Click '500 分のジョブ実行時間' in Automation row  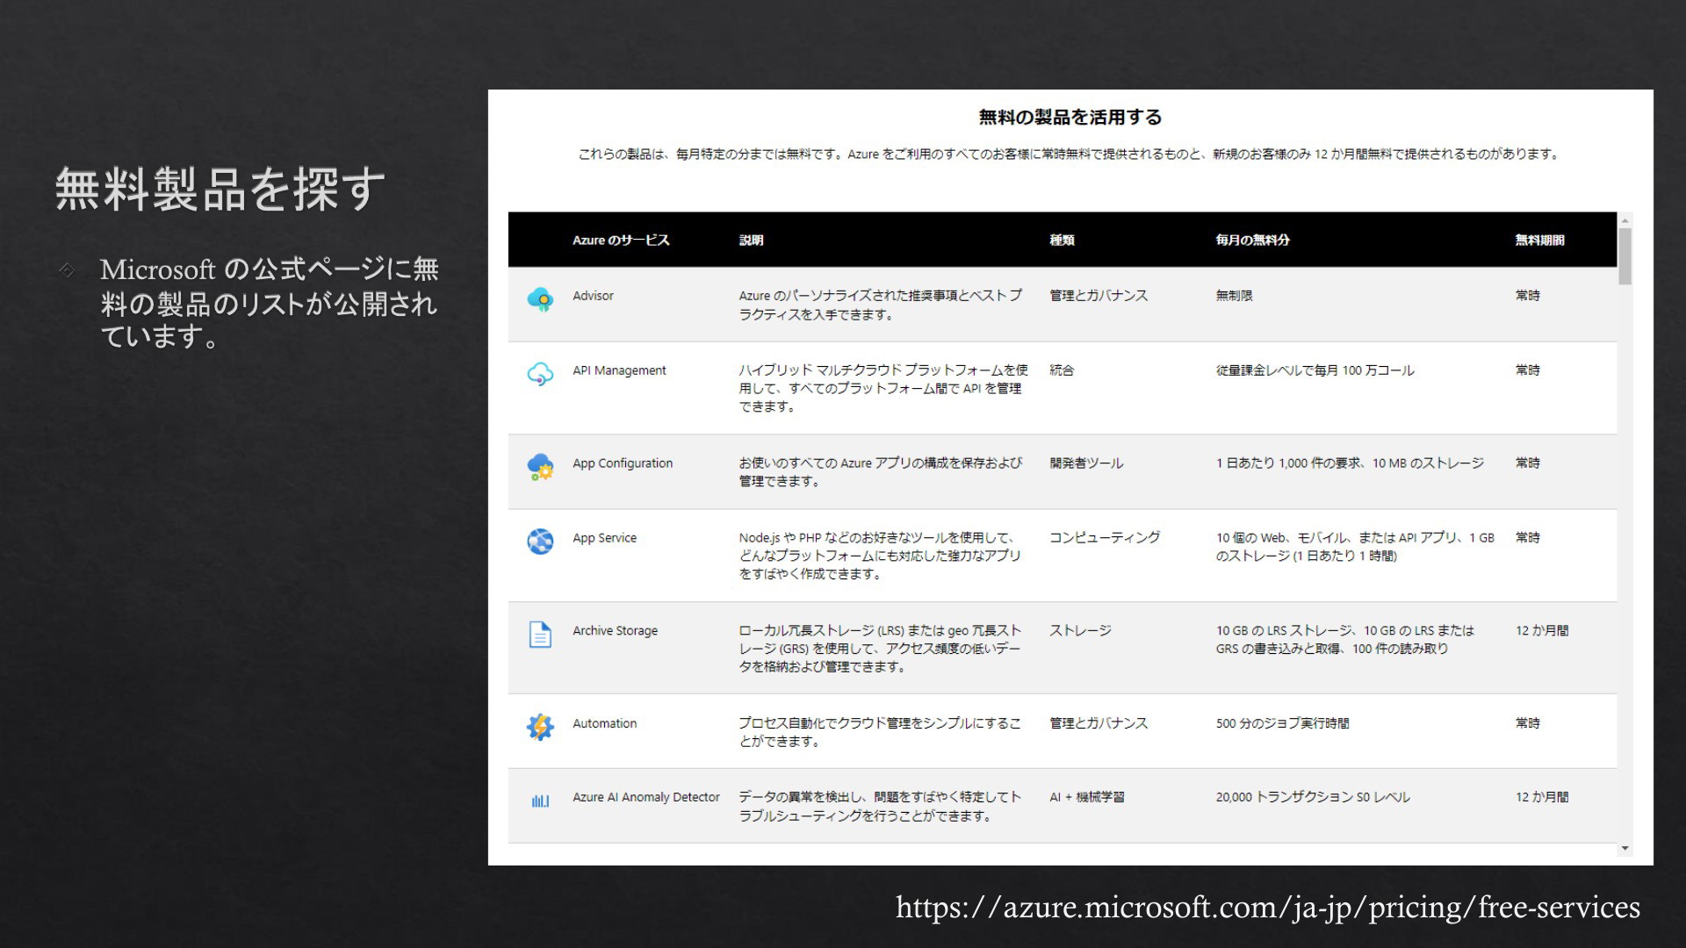click(x=1282, y=723)
